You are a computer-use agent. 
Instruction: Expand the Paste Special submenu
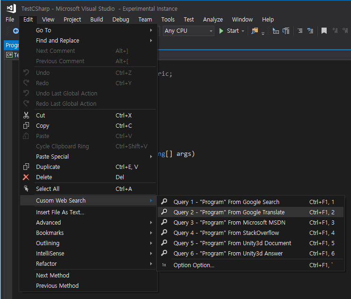(x=88, y=156)
